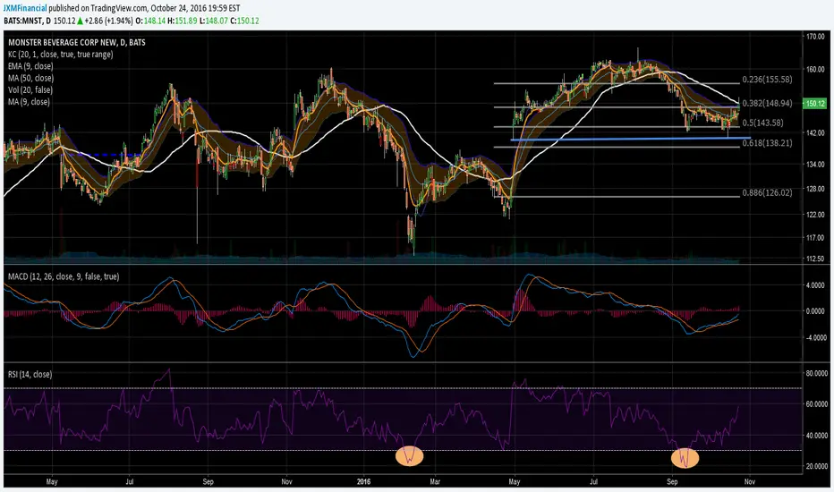Click the 160.00 price axis label
This screenshot has height=492, width=834.
click(815, 69)
